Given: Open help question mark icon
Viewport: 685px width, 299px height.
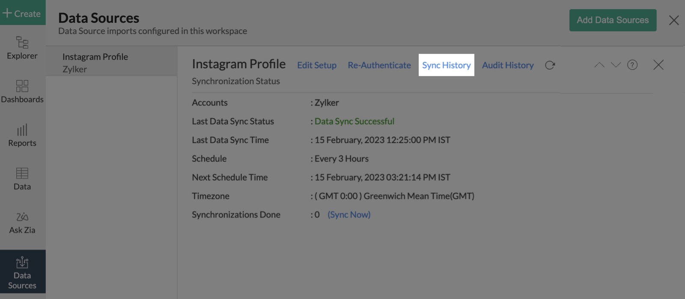Looking at the screenshot, I should [x=632, y=65].
